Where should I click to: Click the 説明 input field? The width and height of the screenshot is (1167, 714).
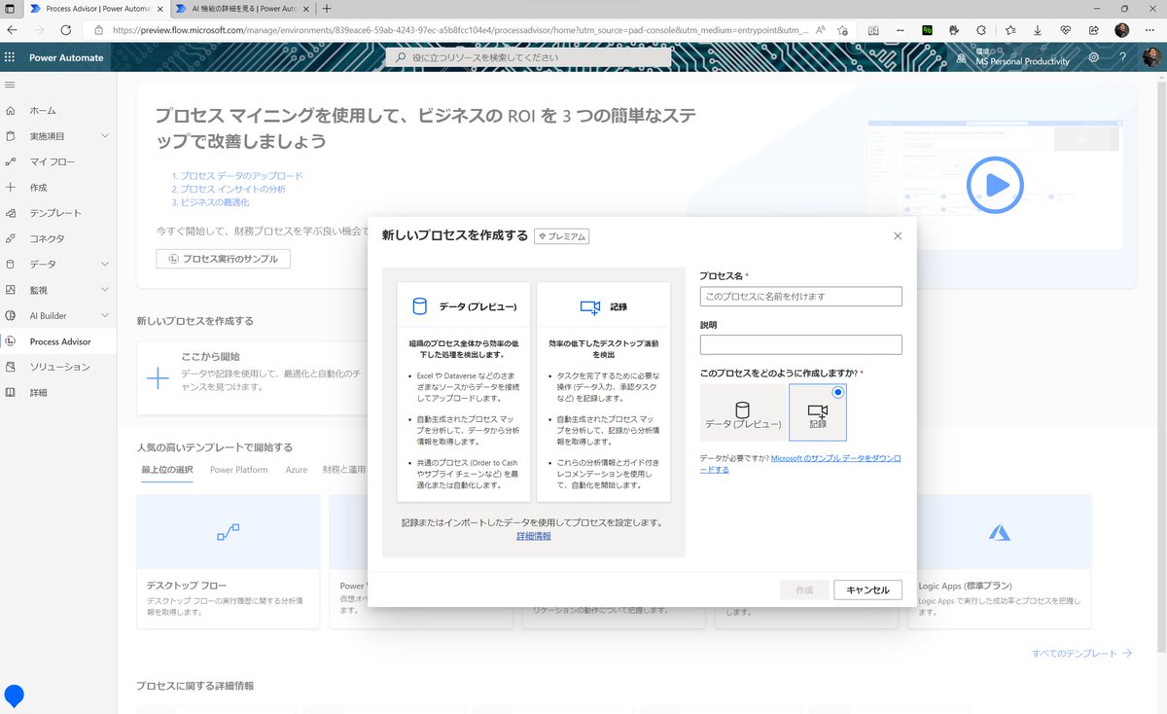(800, 344)
